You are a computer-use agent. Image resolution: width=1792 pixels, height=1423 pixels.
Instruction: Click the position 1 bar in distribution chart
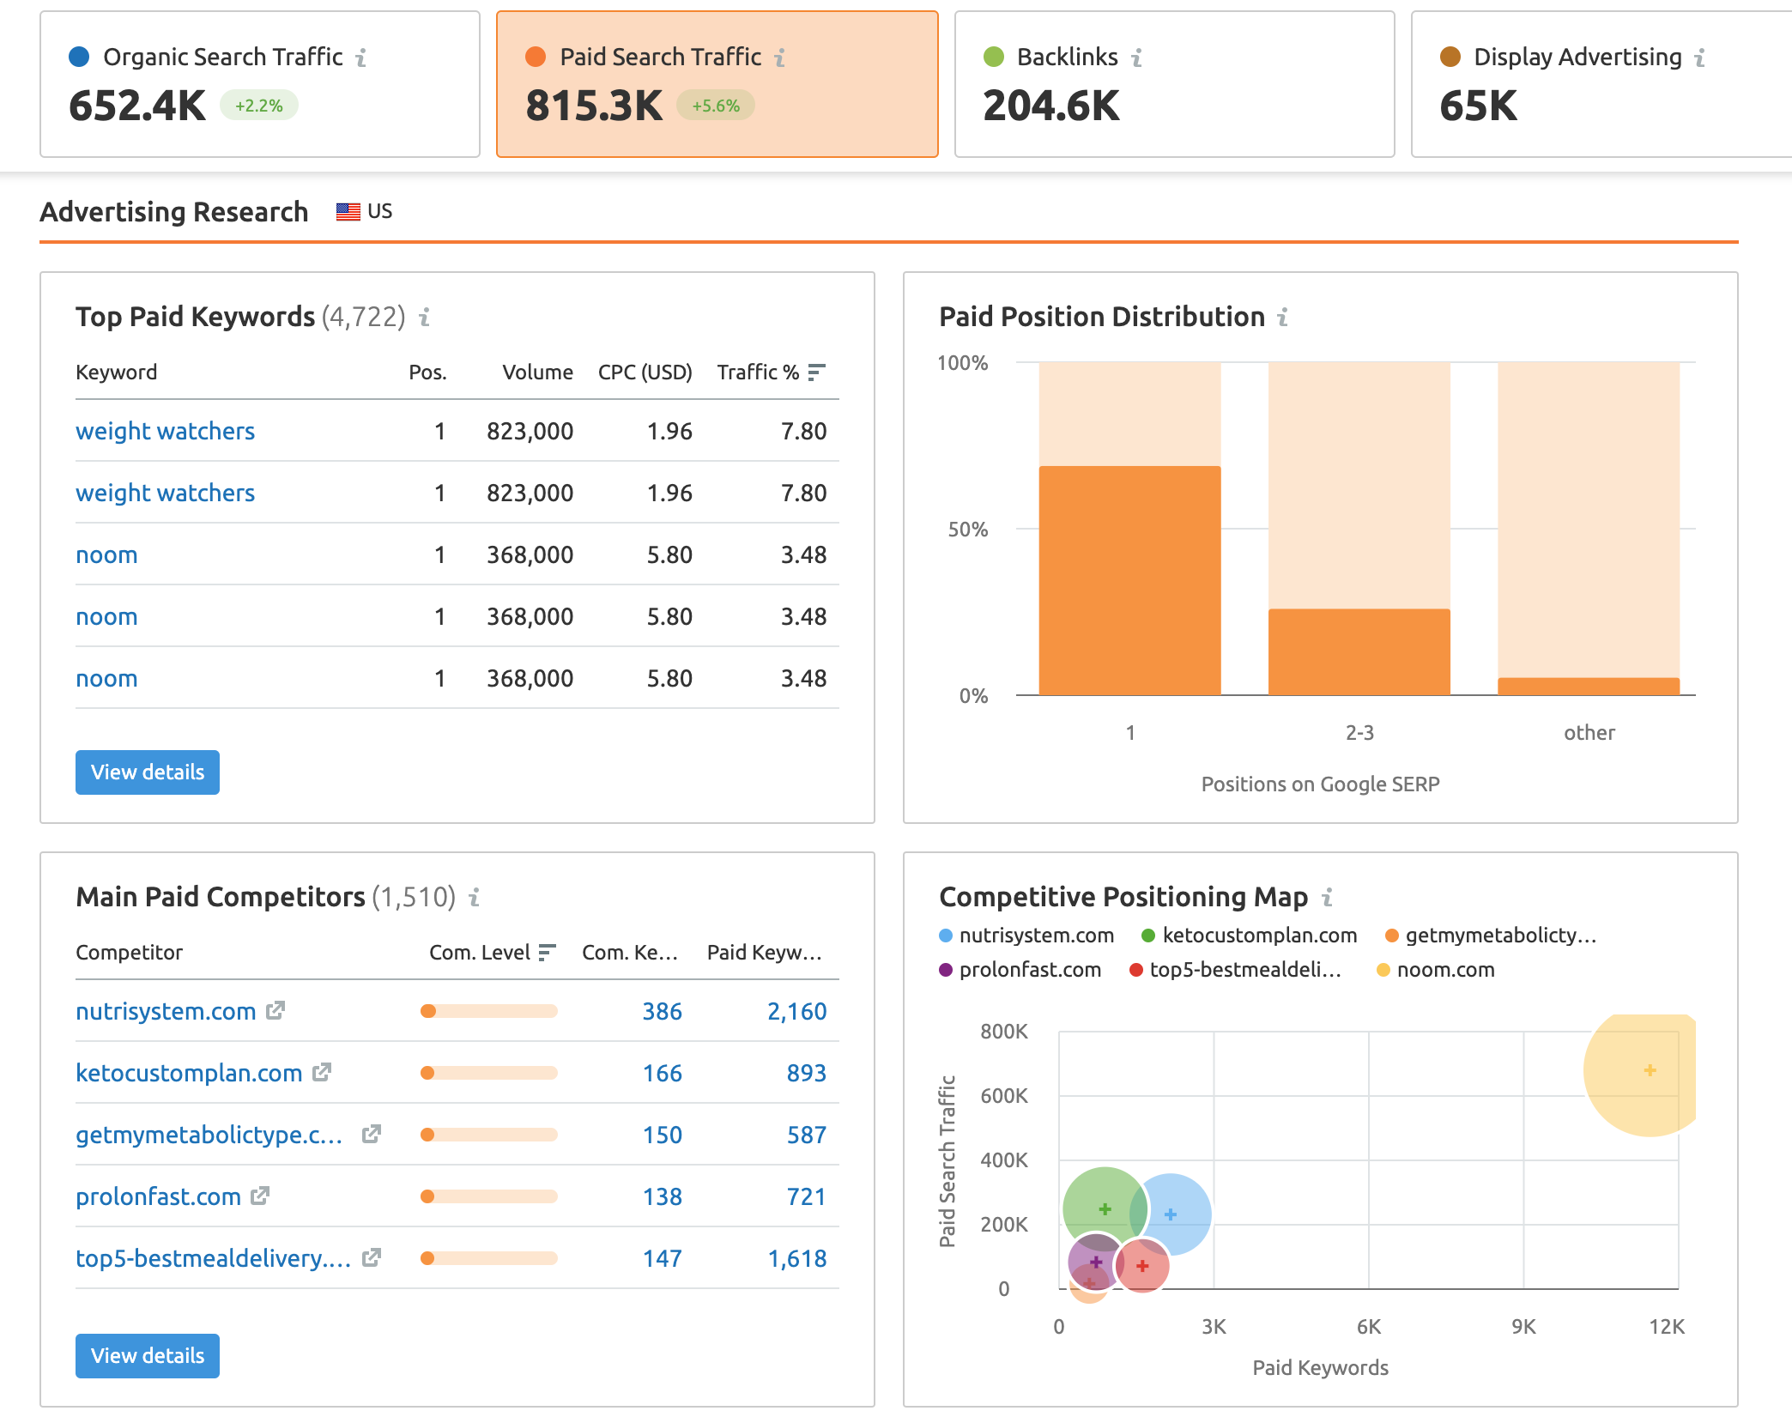coord(1129,580)
